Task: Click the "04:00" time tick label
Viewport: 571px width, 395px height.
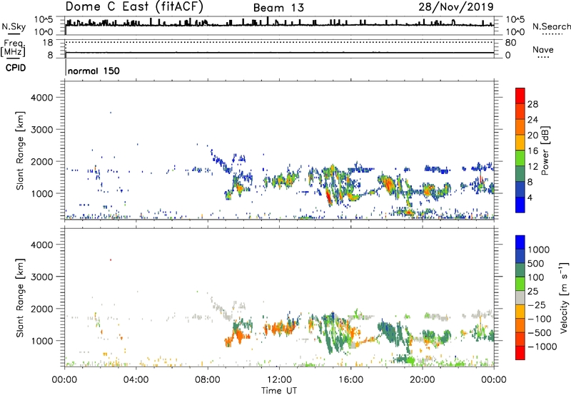Action: click(136, 380)
